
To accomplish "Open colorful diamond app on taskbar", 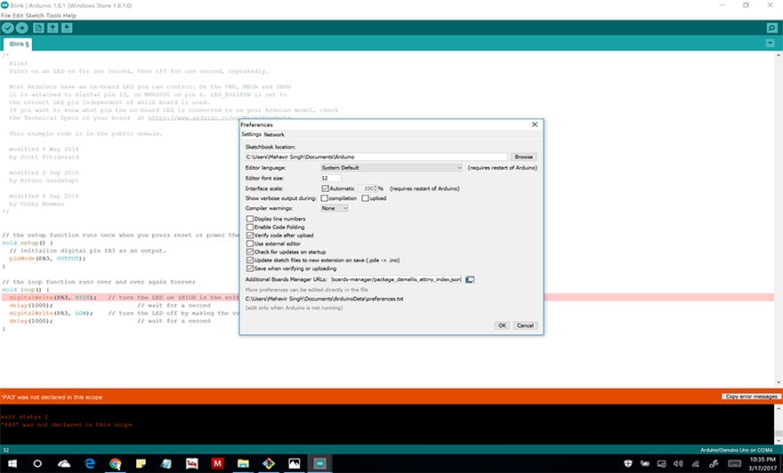I will point(269,463).
